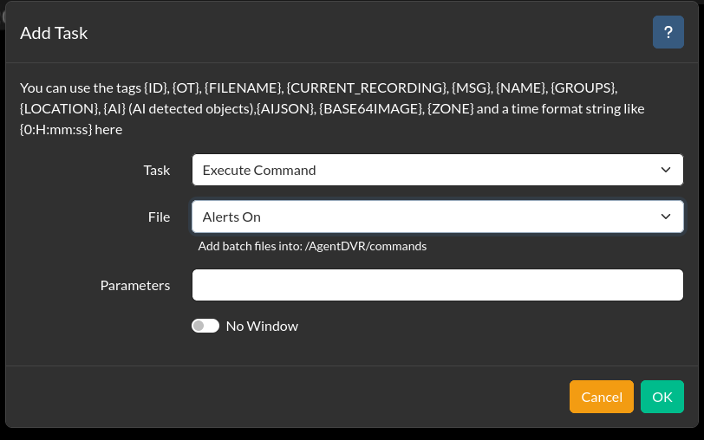Click the {0:H:mm:ss} time format text
Screen dimensions: 704x440
coord(55,130)
